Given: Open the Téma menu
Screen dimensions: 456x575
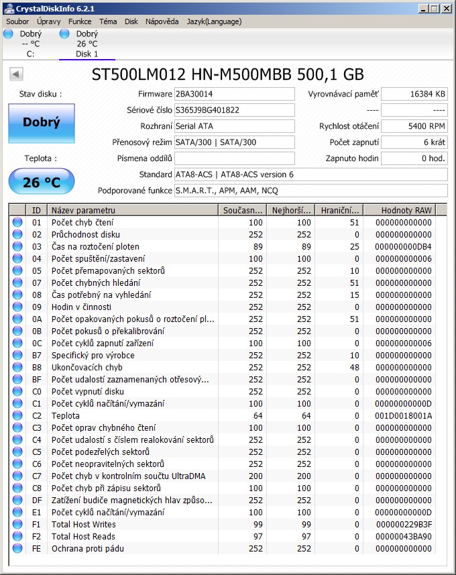Looking at the screenshot, I should tap(108, 21).
